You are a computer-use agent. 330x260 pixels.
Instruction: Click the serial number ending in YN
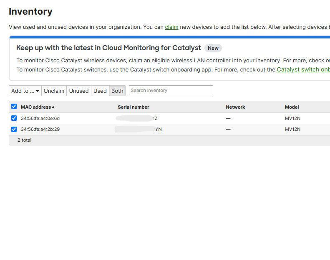click(138, 129)
